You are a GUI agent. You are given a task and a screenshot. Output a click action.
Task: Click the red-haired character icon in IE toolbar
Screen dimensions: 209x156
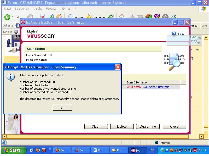[149, 17]
